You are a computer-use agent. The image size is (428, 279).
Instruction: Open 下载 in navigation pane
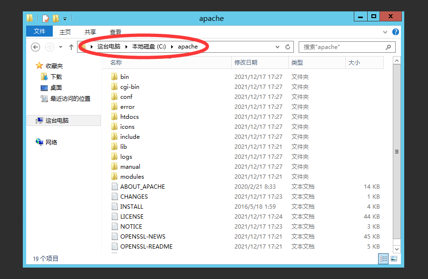click(x=56, y=77)
